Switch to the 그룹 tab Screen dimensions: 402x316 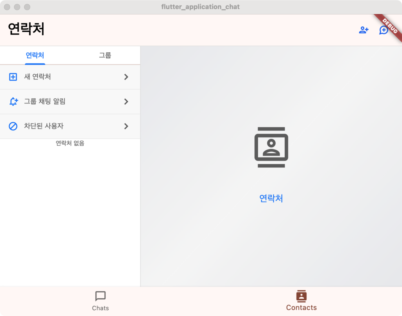(105, 55)
